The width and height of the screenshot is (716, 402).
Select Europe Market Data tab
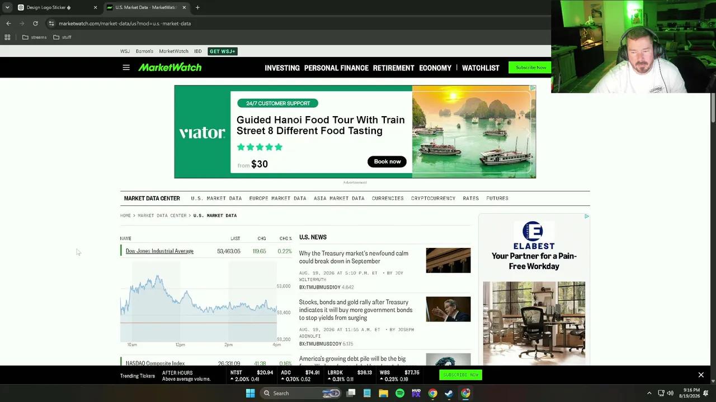277,198
